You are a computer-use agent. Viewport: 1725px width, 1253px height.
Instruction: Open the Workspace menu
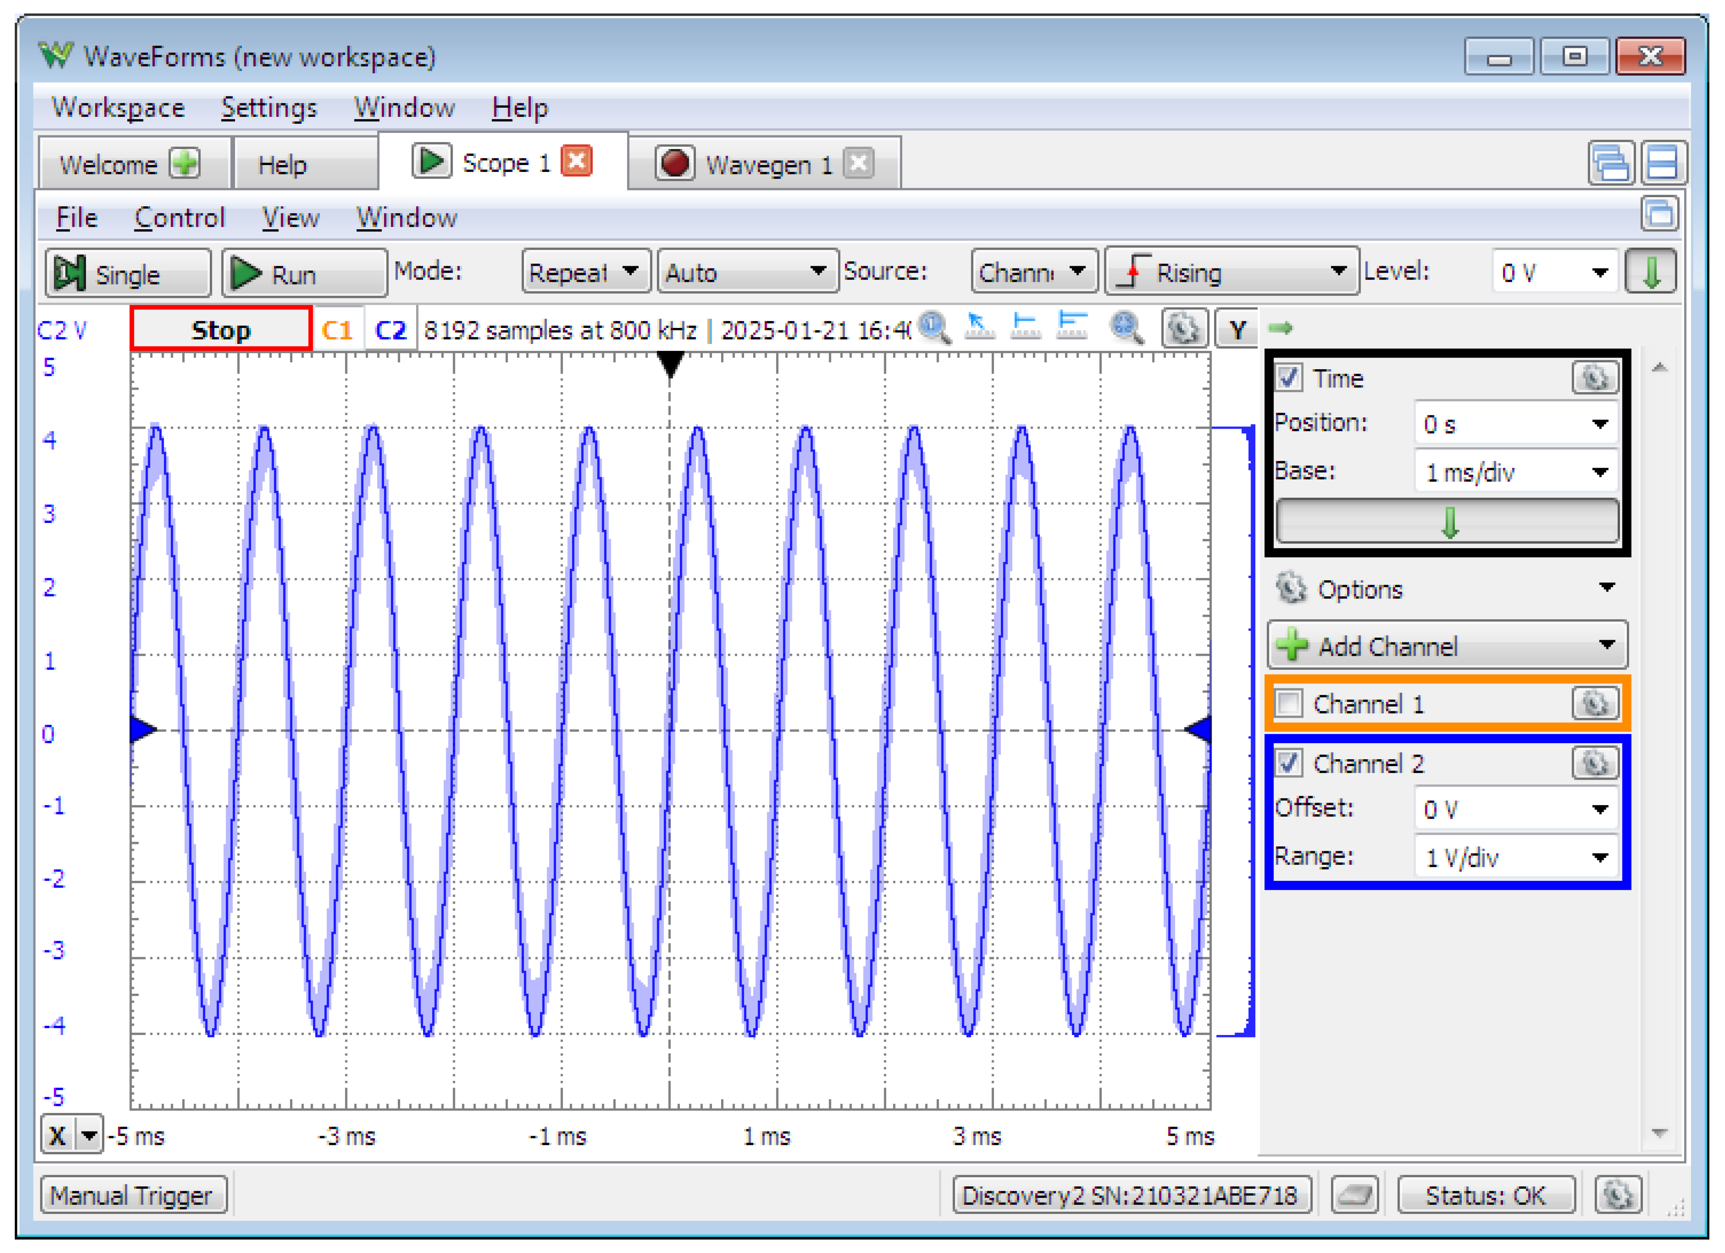coord(118,107)
